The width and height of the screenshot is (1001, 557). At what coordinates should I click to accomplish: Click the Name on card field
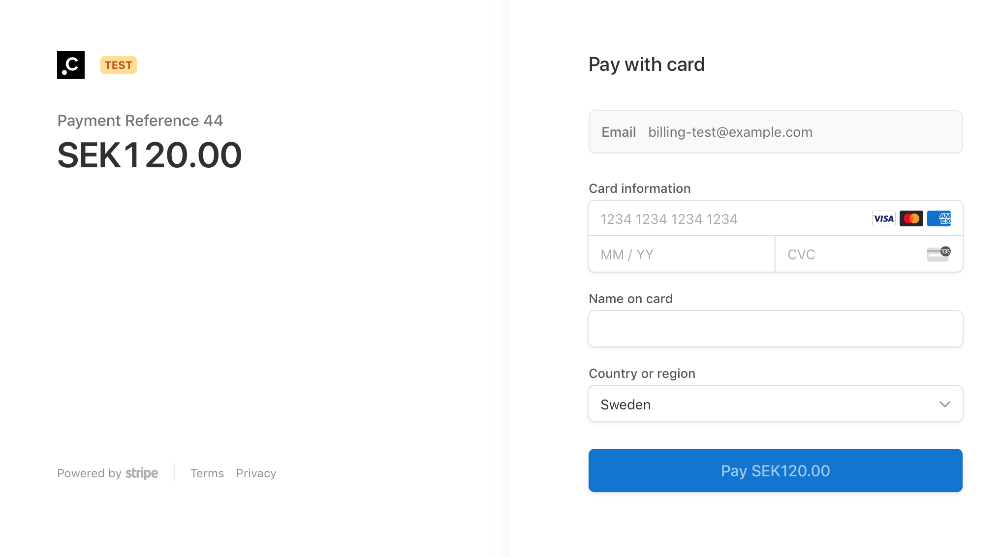(x=775, y=328)
